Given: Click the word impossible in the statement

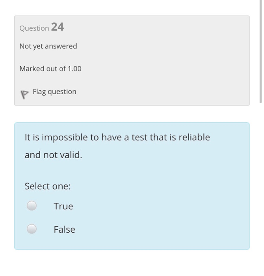Looking at the screenshot, I should [65, 138].
